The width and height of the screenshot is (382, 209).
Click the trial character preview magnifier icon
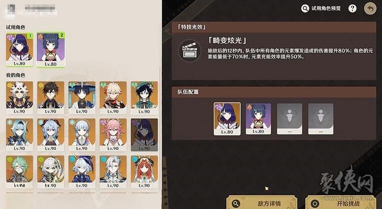click(305, 8)
